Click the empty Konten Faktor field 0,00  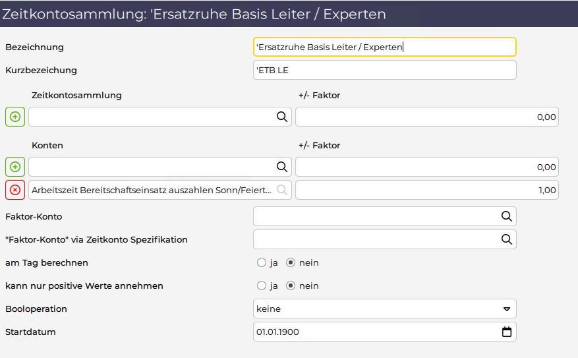click(427, 167)
